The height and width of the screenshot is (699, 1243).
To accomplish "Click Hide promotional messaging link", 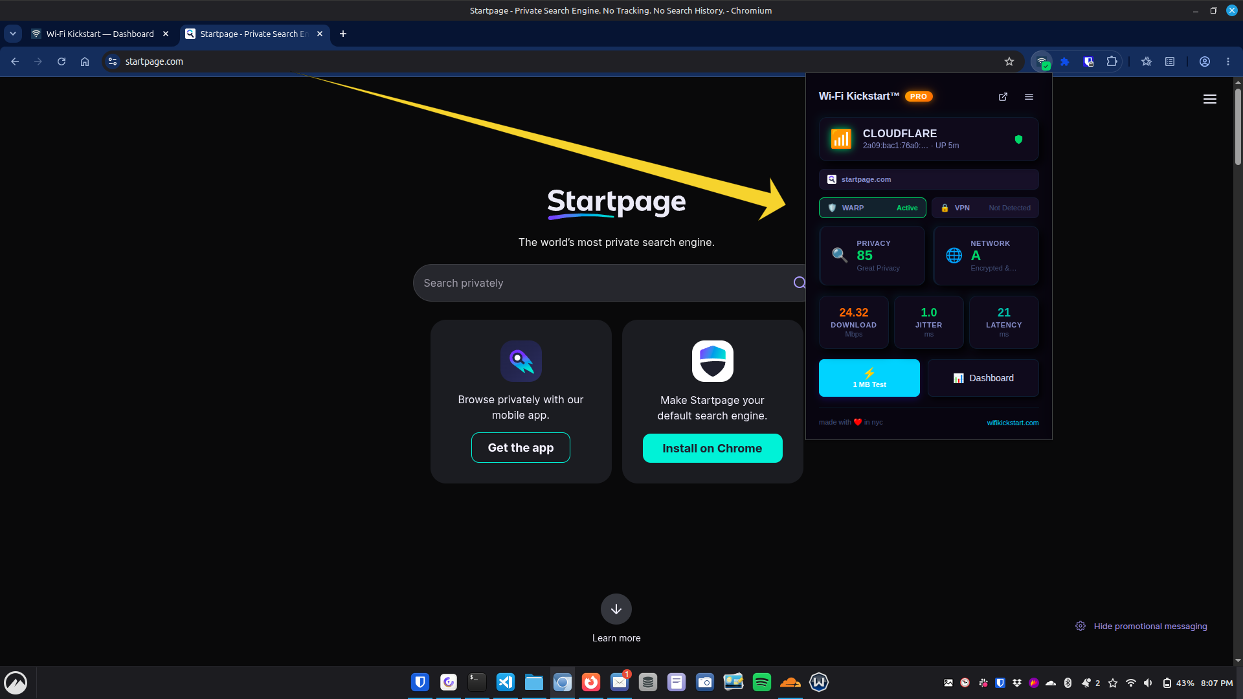I will point(1150,626).
